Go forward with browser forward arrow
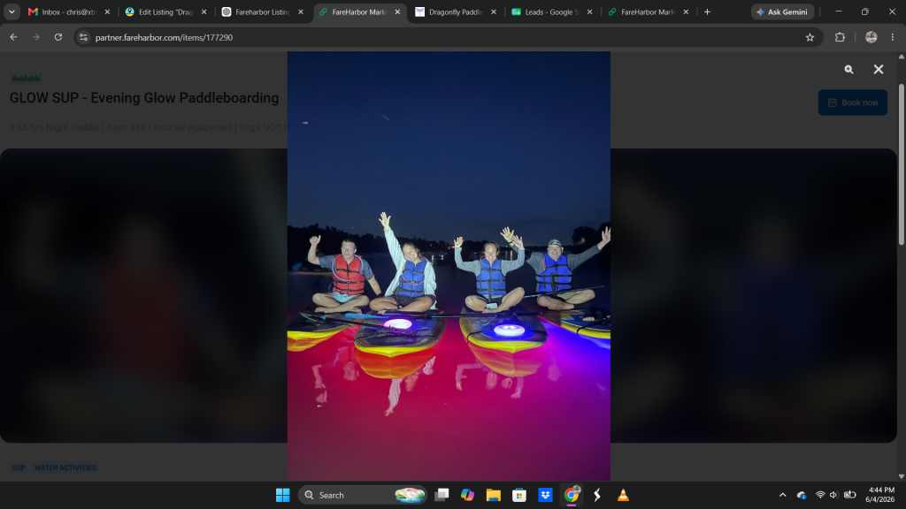This screenshot has height=509, width=906. pos(35,37)
